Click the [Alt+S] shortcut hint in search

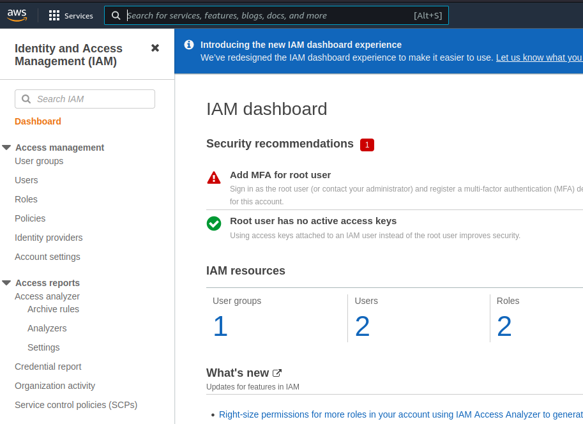click(x=428, y=15)
